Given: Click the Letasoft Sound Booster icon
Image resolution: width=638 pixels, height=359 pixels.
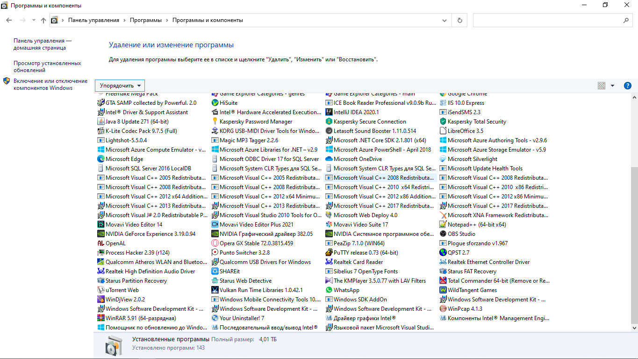Looking at the screenshot, I should [329, 131].
